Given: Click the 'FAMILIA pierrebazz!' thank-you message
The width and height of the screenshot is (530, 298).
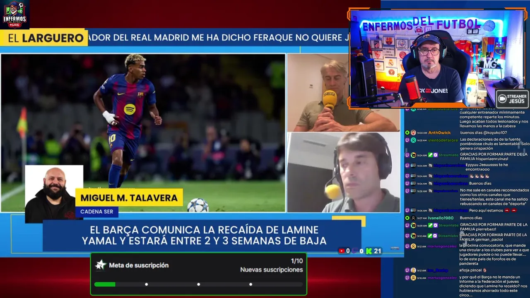Looking at the screenshot, I should tap(494, 227).
